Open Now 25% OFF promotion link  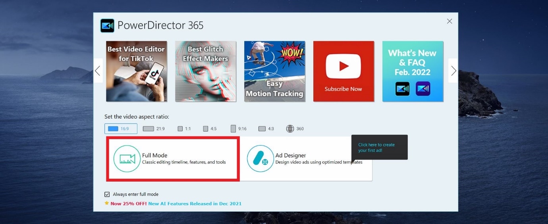128,203
